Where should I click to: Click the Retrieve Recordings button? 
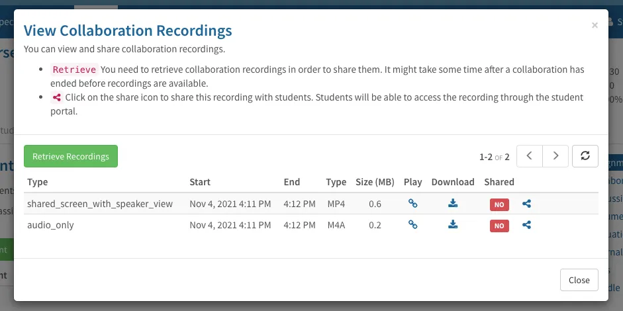coord(71,156)
